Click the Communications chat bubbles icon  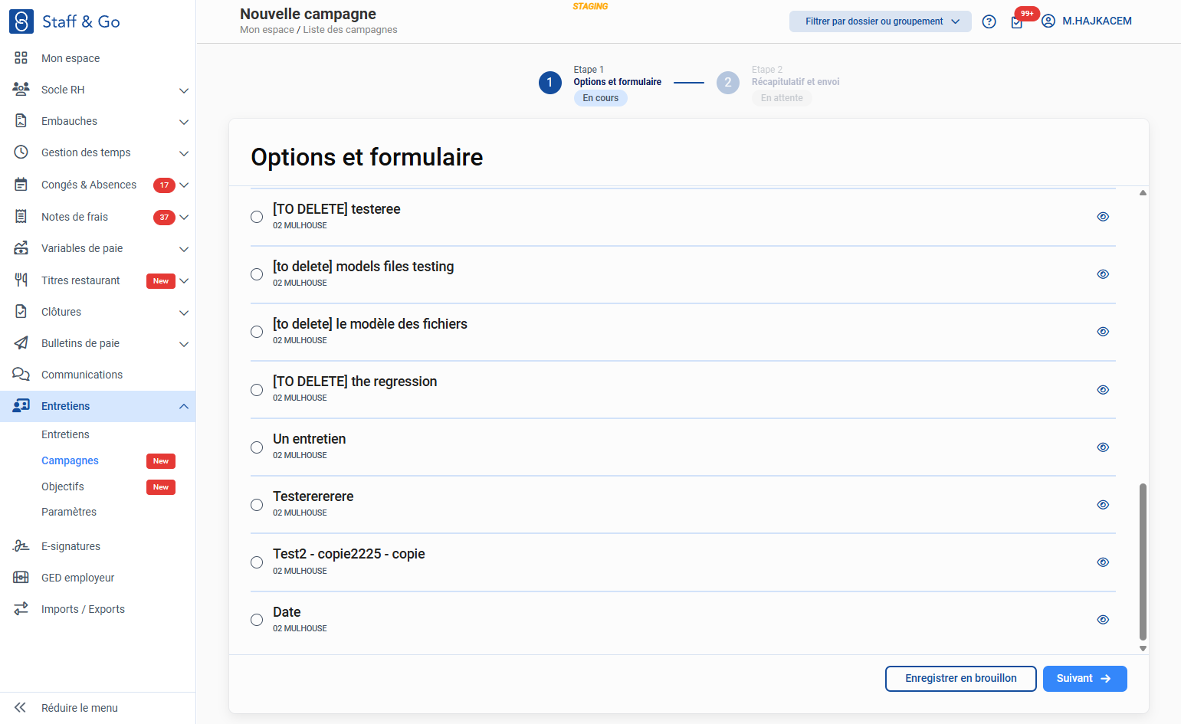[21, 375]
